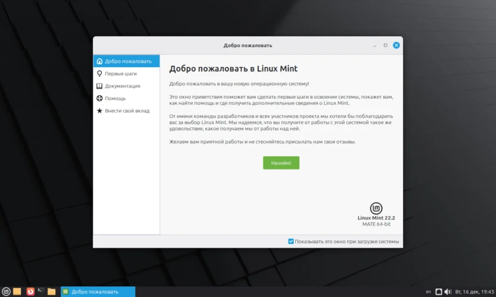
Task: Launch Firefox from the panel
Action: (31, 291)
